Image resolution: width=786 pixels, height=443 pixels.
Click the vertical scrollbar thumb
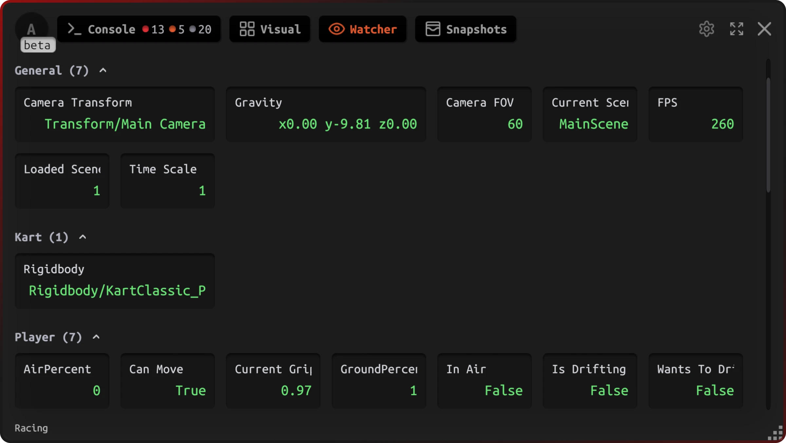pos(768,135)
